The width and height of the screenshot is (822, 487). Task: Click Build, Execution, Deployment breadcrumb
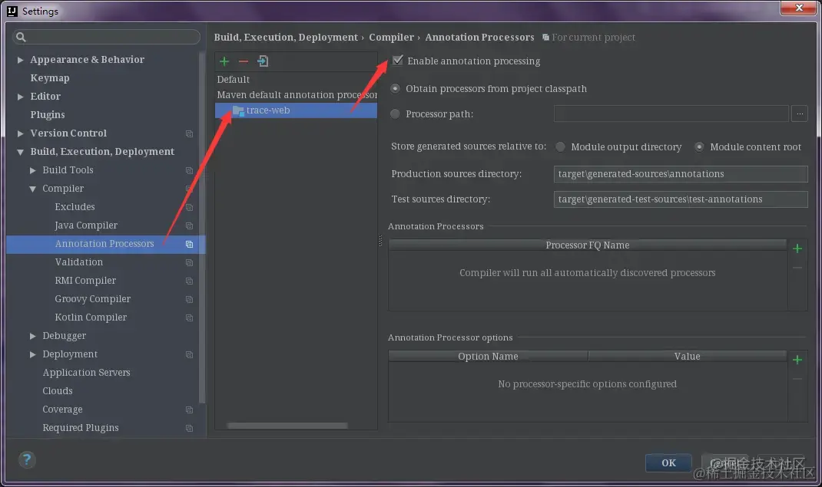click(286, 37)
